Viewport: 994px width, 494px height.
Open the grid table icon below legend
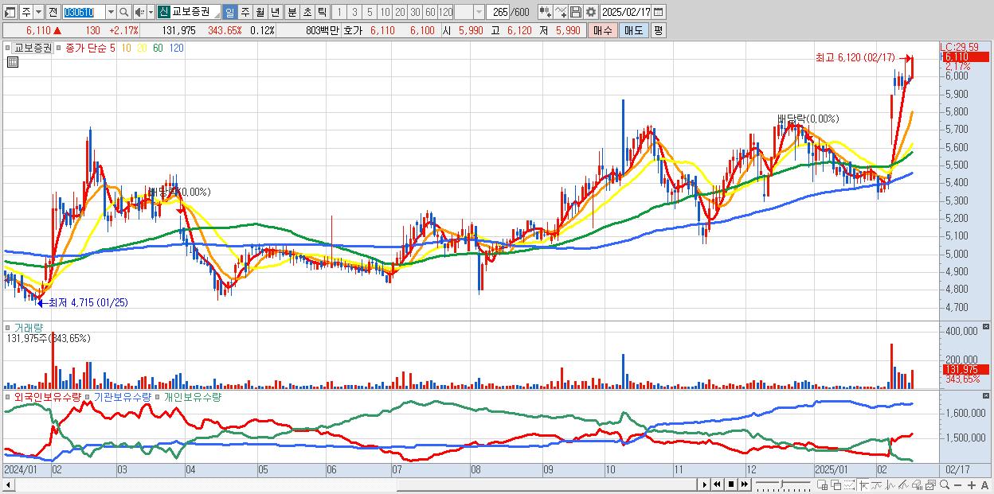coord(13,62)
